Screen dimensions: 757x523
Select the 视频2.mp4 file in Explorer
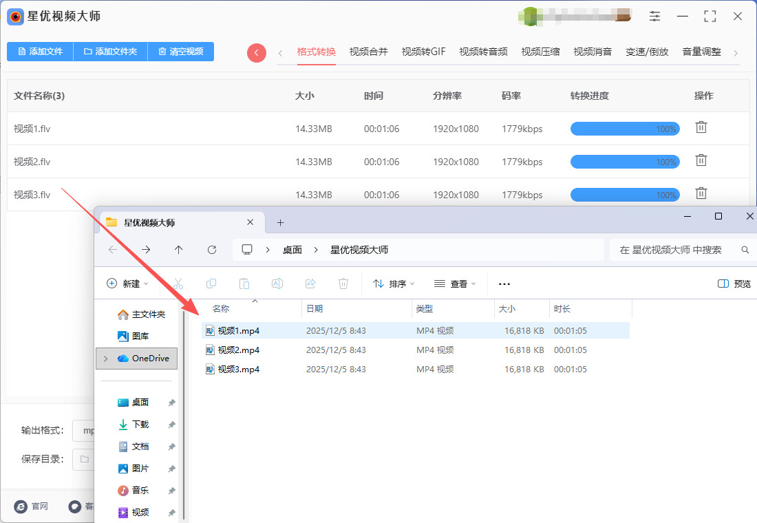pos(238,350)
